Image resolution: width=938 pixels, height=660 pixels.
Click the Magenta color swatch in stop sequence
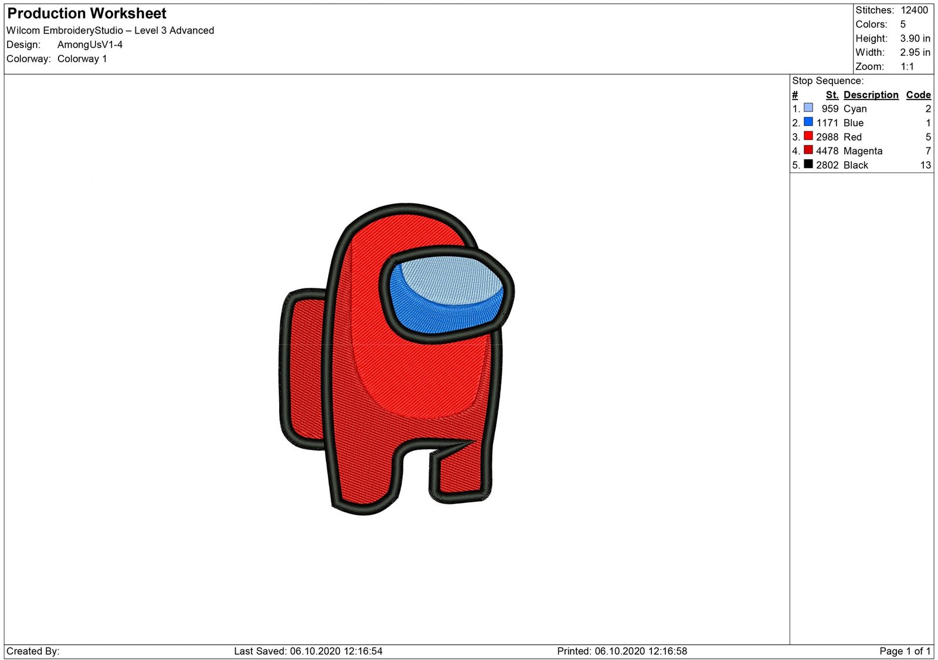coord(808,150)
